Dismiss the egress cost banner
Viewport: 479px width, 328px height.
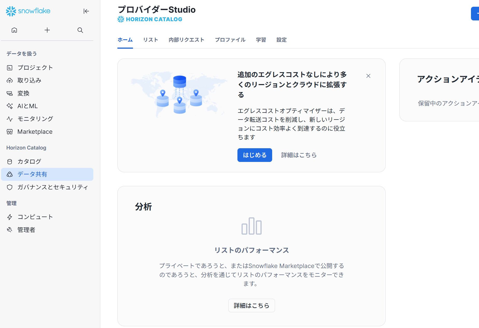[368, 76]
